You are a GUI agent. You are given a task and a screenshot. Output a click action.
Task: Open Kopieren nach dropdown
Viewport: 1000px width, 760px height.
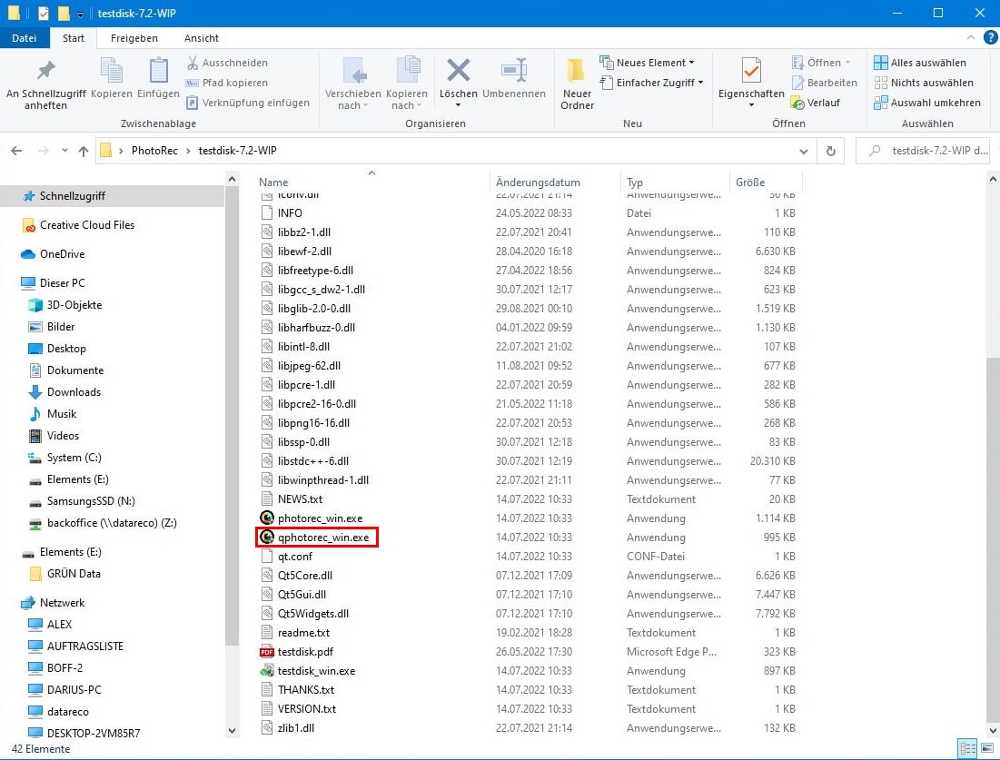pos(406,84)
